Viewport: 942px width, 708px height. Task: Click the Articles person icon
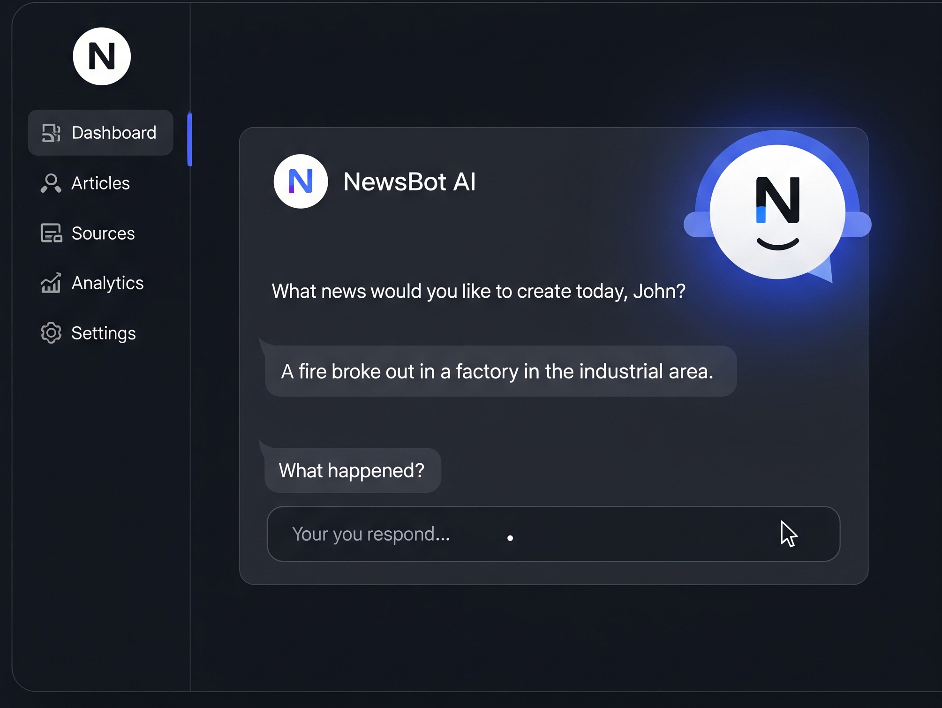coord(51,183)
